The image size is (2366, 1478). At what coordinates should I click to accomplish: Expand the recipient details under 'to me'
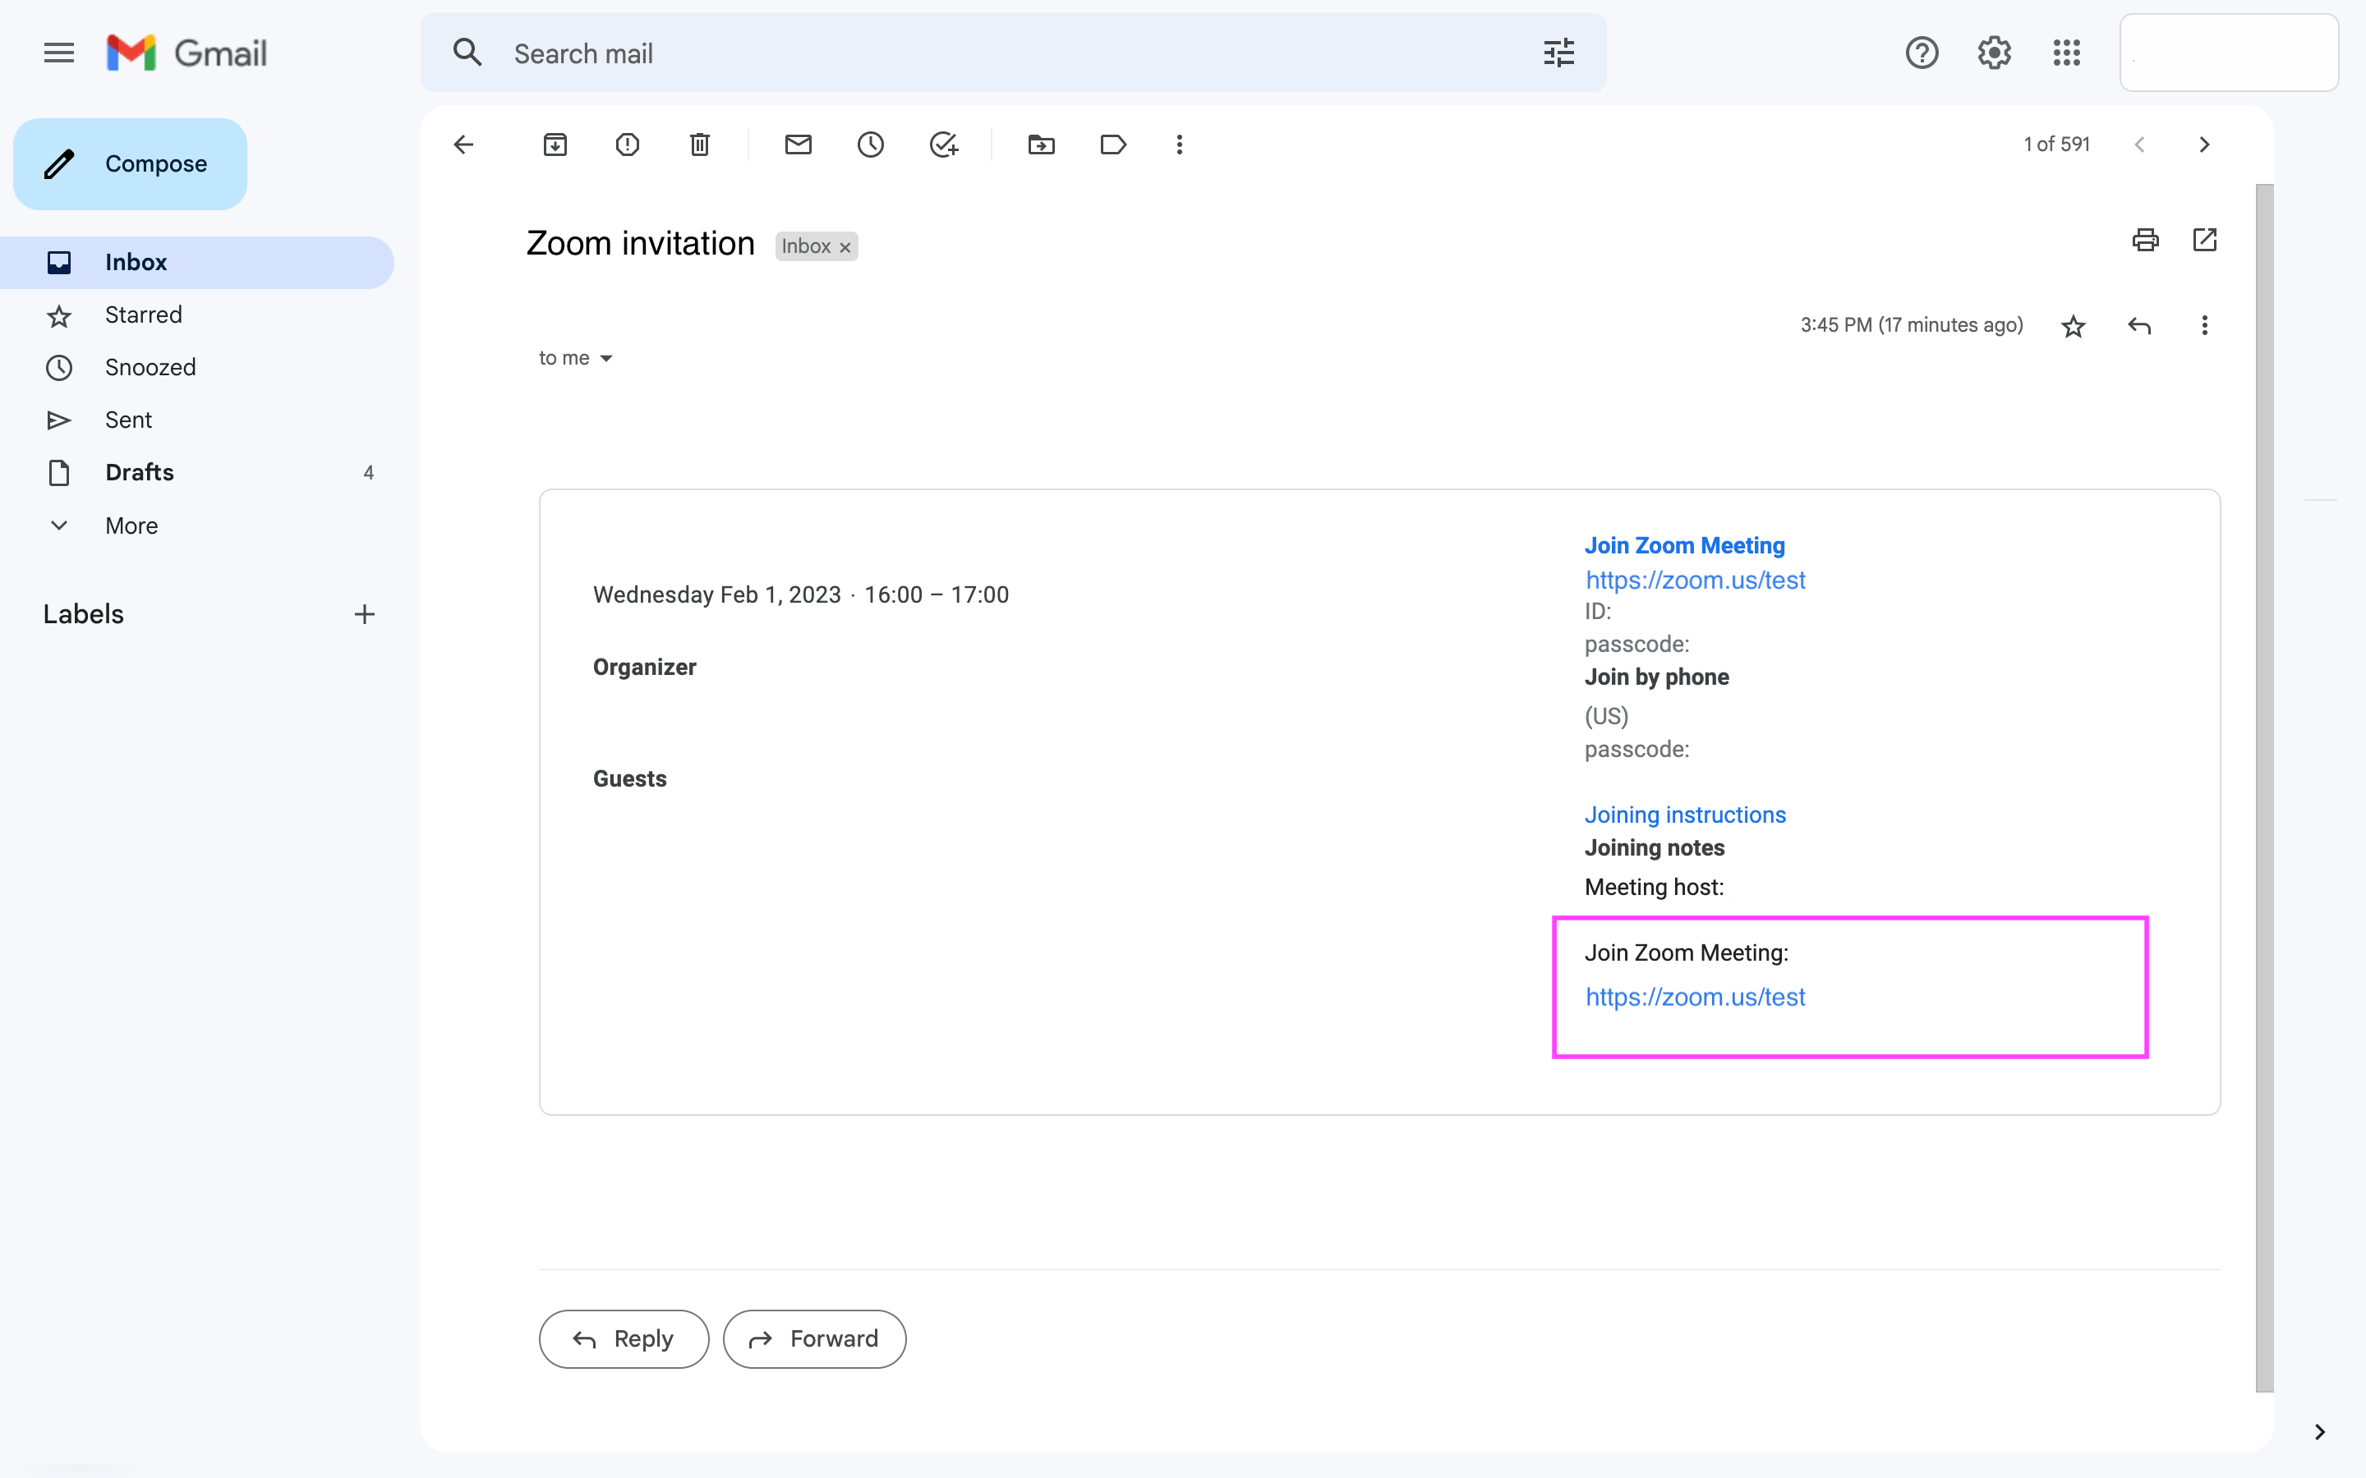tap(606, 358)
